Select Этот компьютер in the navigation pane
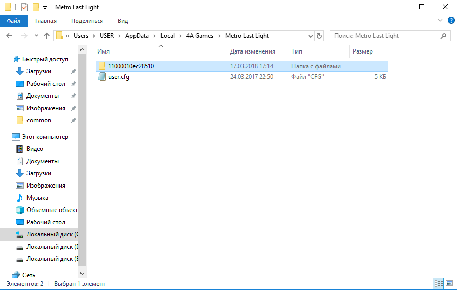The width and height of the screenshot is (457, 290). click(x=45, y=137)
